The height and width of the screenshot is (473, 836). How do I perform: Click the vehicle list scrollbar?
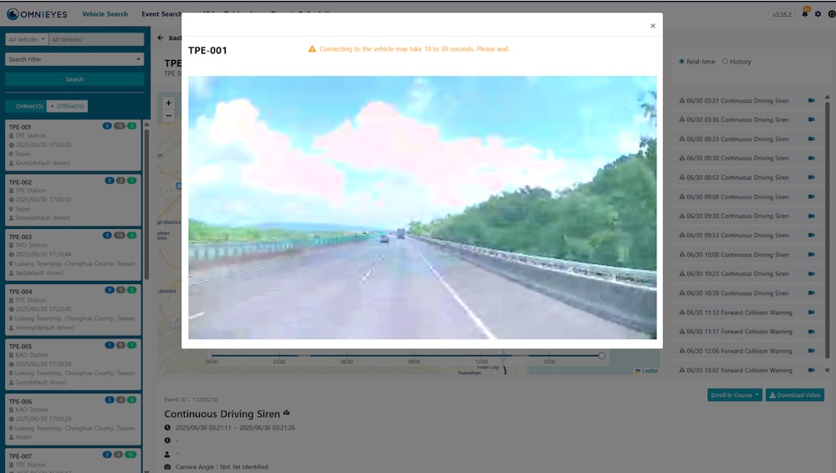click(146, 202)
